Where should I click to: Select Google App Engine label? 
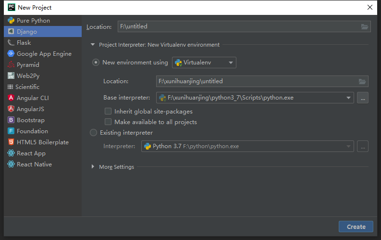[x=44, y=54]
